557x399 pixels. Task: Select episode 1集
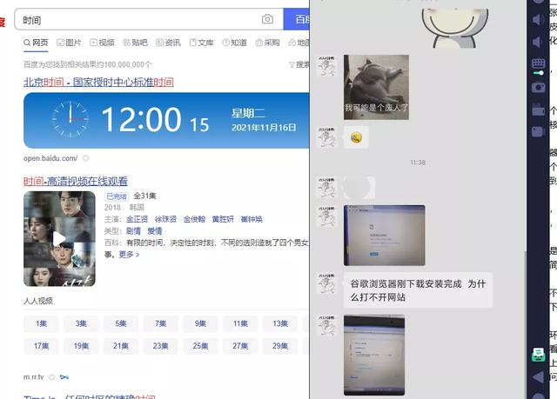coord(41,323)
